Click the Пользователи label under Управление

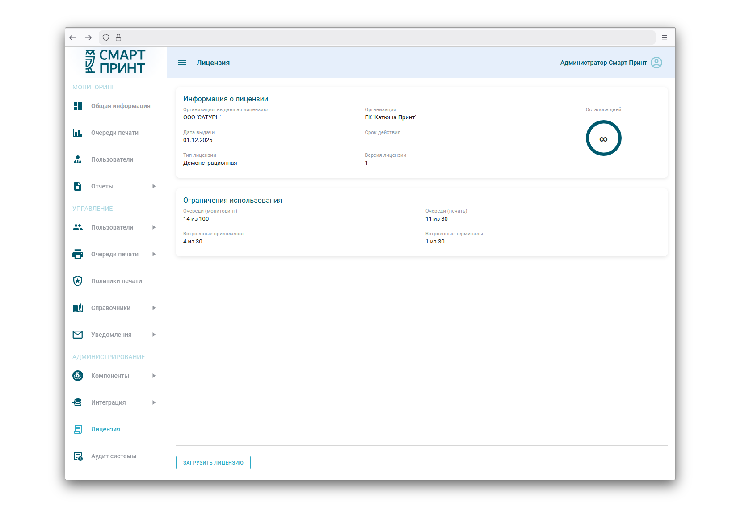click(112, 227)
